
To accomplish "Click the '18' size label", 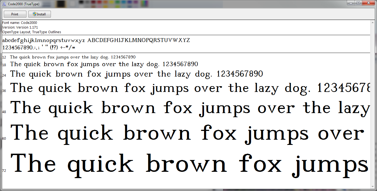I will 4,65.
